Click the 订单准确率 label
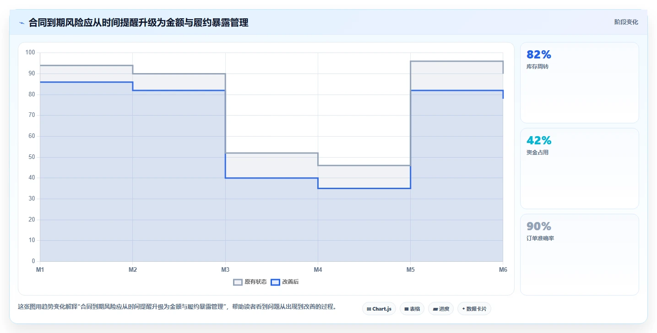This screenshot has height=333, width=657. pos(540,238)
